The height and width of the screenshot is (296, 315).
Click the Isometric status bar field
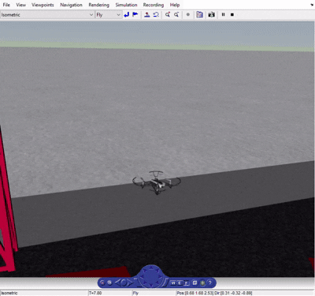click(x=44, y=293)
